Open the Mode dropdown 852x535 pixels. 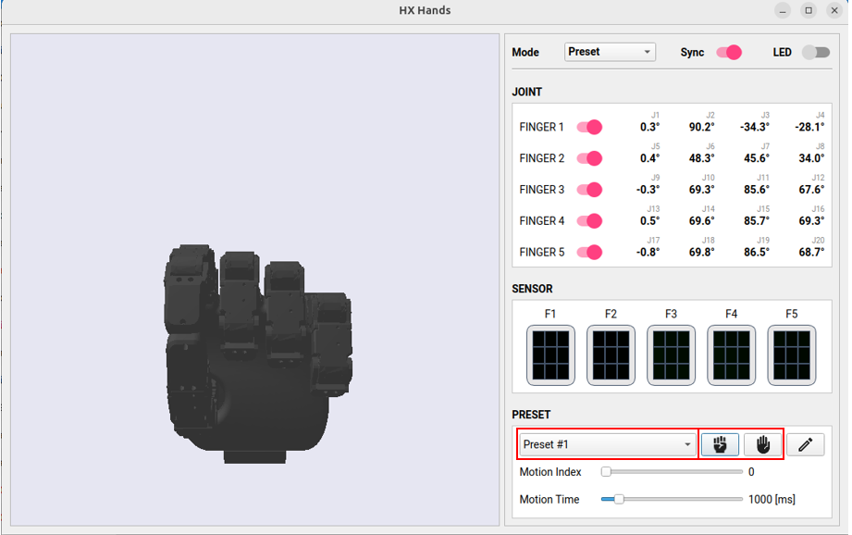[610, 53]
